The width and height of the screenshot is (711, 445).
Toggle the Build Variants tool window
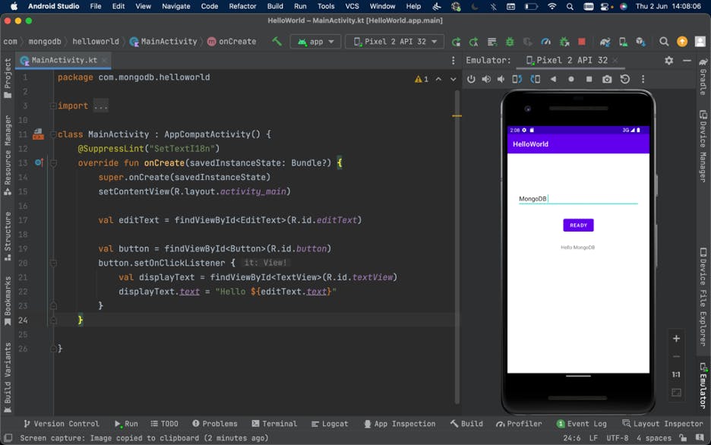coord(8,377)
